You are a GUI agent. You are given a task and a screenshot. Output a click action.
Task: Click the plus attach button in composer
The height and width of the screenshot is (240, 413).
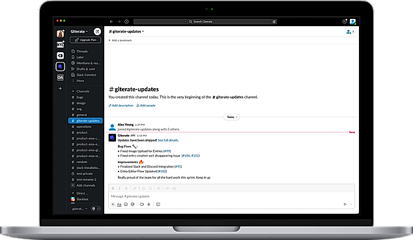point(113,204)
